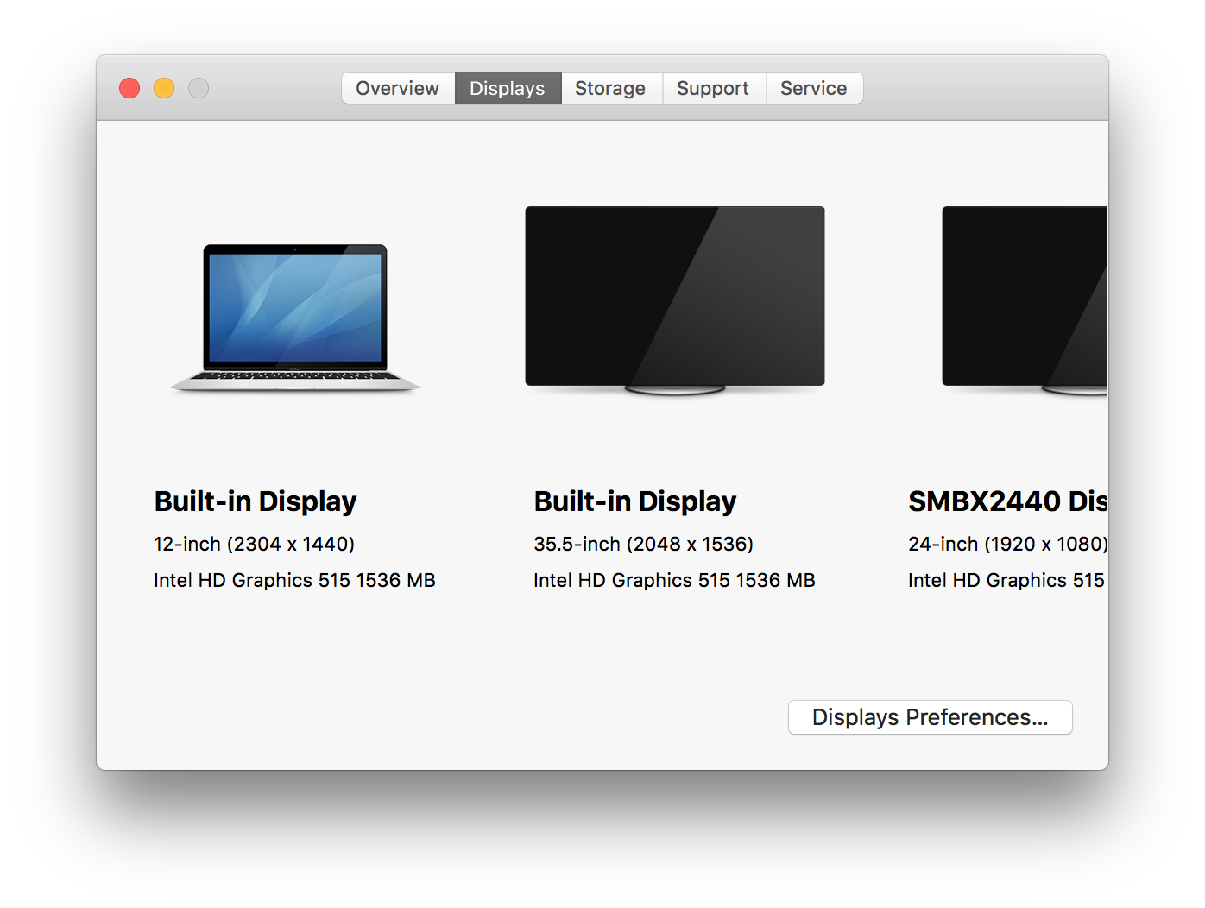Click the Built-in Display heading above 12-inch
This screenshot has height=908, width=1205.
pos(256,501)
